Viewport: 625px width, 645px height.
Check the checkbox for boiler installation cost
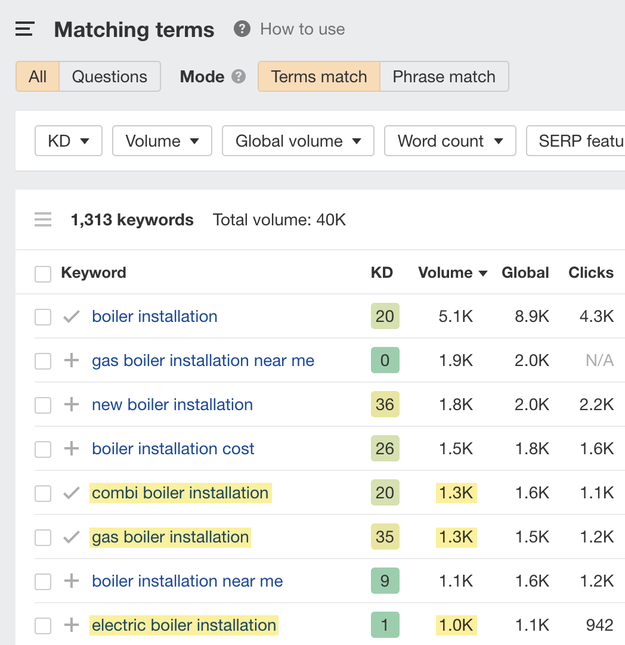click(42, 449)
